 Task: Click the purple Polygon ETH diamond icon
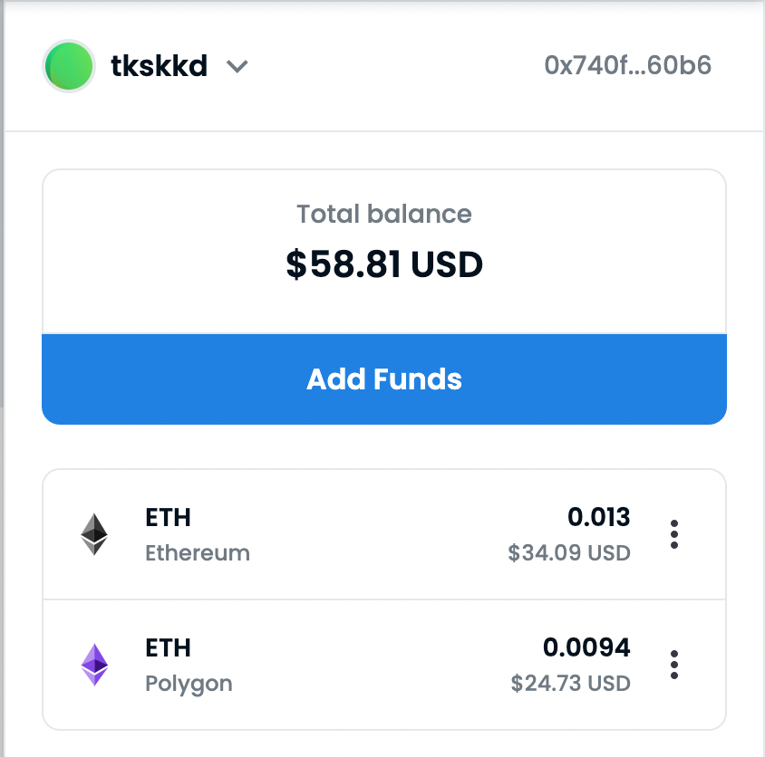94,665
